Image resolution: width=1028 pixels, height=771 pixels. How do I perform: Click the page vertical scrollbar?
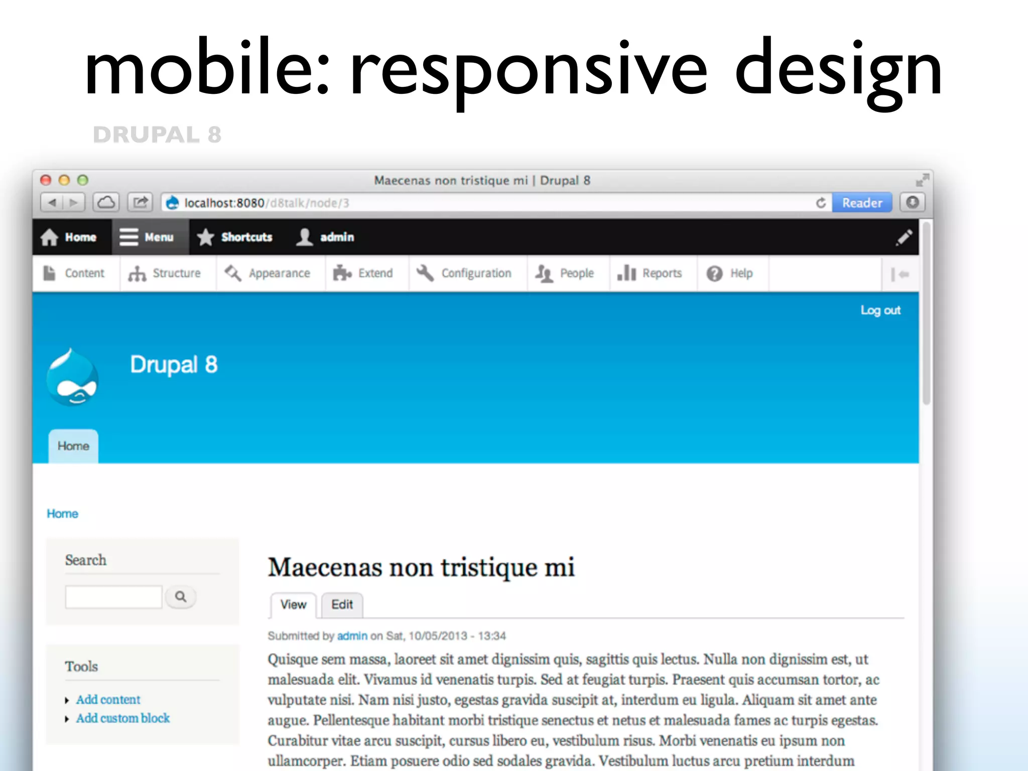point(926,314)
